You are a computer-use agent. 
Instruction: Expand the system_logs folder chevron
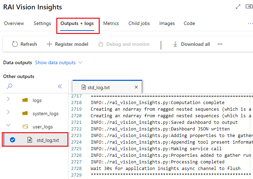pos(8,112)
